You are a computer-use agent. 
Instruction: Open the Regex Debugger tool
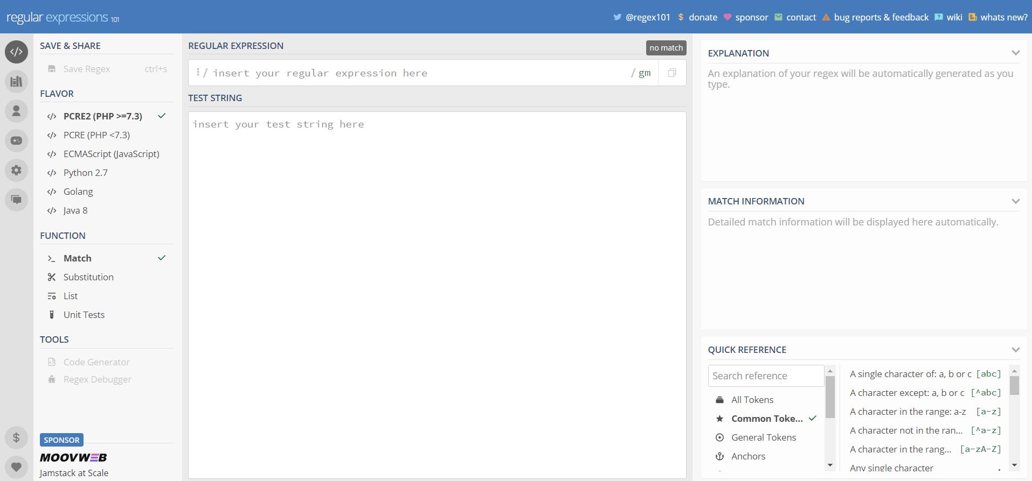[x=107, y=379]
